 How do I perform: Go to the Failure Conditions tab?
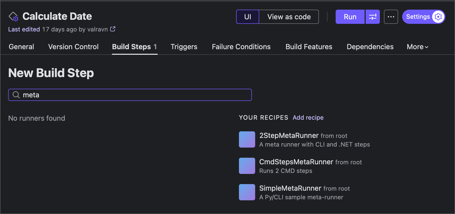tap(241, 47)
